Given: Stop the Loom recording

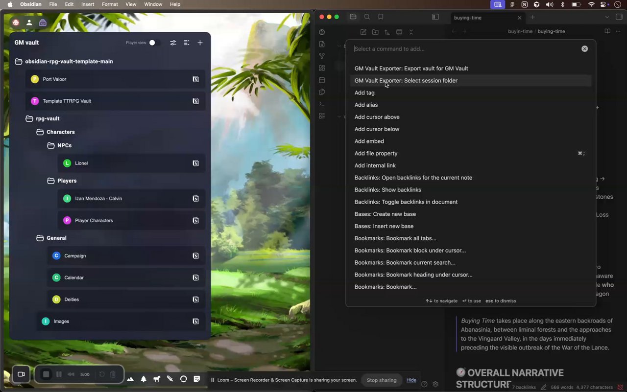Looking at the screenshot, I should coord(46,374).
